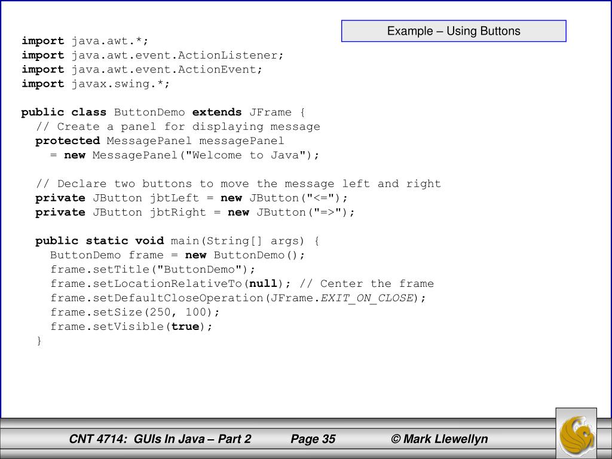Screen dimensions: 612x459
Task: Click the 'Example – Using Buttons' title box
Action: pyautogui.click(x=454, y=31)
